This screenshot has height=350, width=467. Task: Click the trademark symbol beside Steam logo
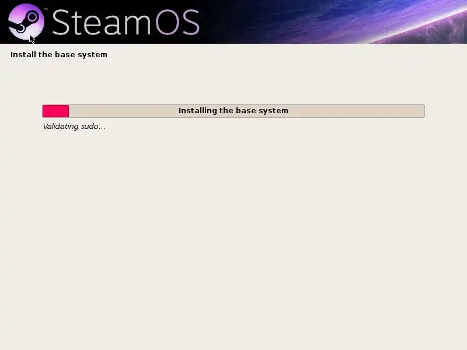(x=46, y=9)
